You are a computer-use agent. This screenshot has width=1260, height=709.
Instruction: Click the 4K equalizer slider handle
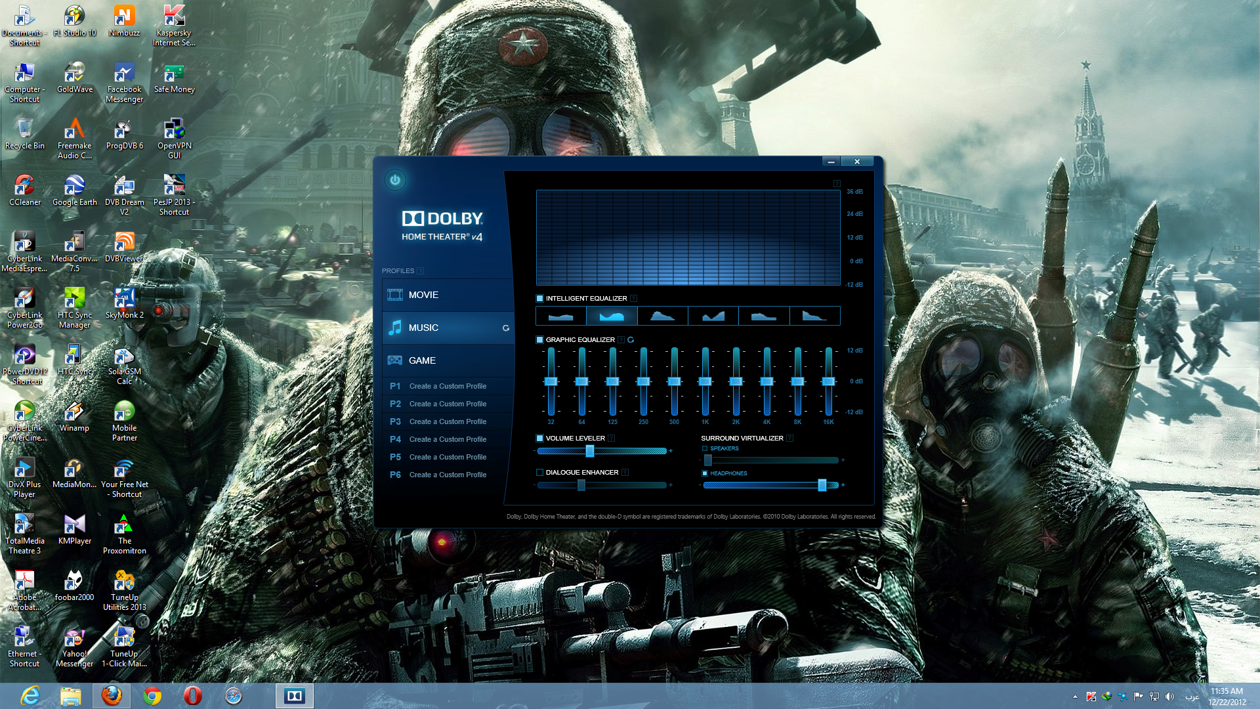[x=767, y=381]
